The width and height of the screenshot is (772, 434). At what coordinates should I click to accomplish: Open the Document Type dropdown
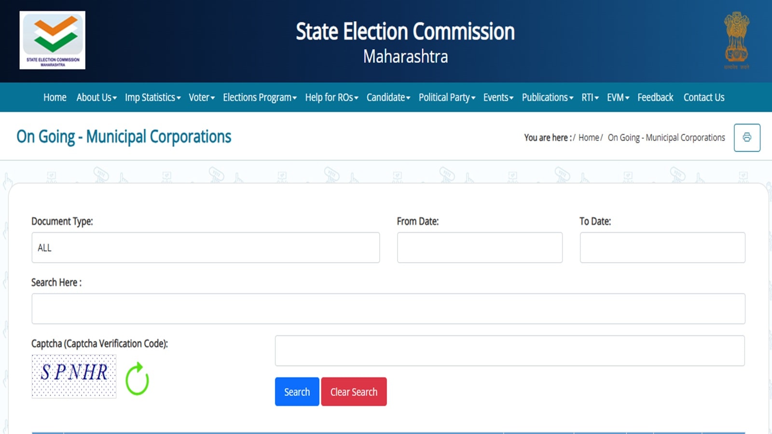point(205,247)
